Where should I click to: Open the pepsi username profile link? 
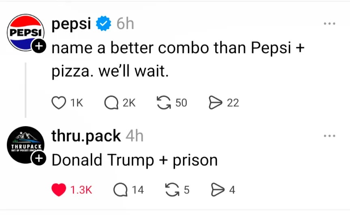click(71, 24)
